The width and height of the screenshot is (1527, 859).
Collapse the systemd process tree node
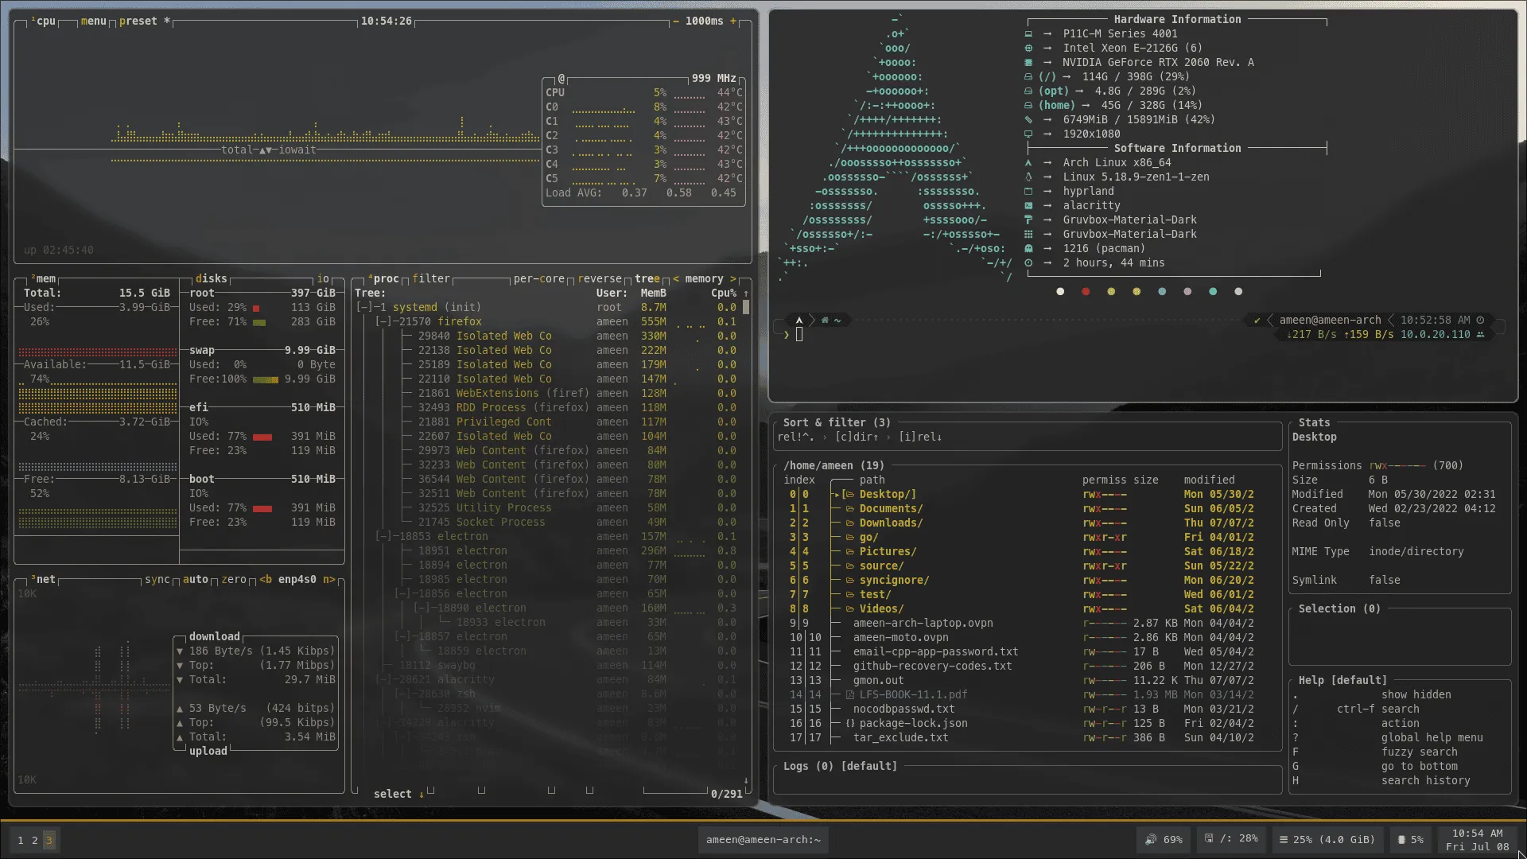363,308
